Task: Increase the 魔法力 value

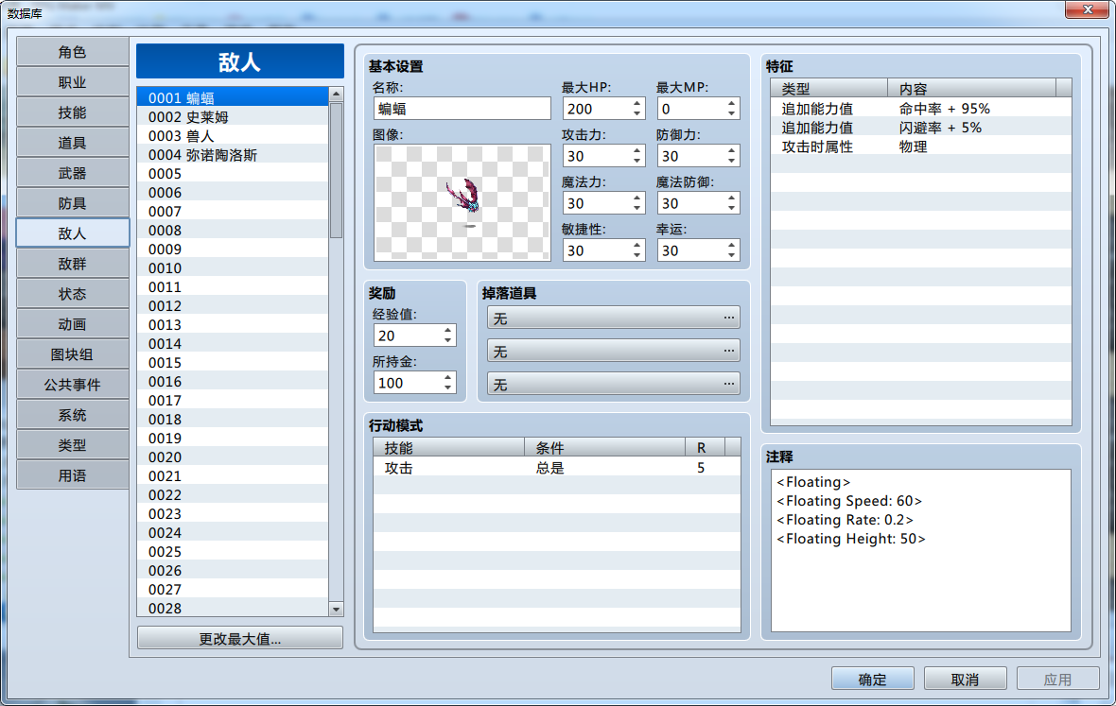Action: (637, 198)
